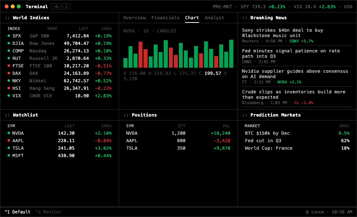Click the TSLA watchlist price 241.05
The image size is (357, 217).
pyautogui.click(x=66, y=148)
